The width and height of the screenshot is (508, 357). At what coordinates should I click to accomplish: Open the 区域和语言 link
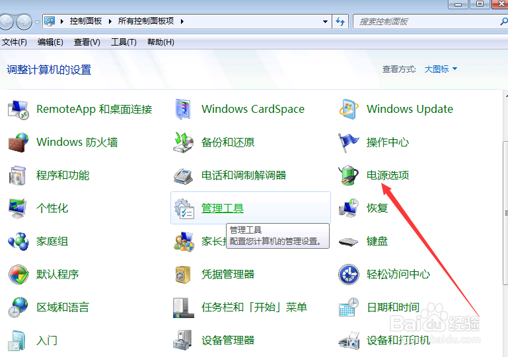pos(63,308)
